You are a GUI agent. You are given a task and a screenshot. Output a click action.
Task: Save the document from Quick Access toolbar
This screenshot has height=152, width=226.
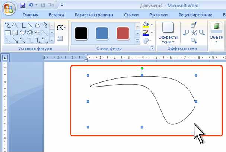pyautogui.click(x=23, y=6)
